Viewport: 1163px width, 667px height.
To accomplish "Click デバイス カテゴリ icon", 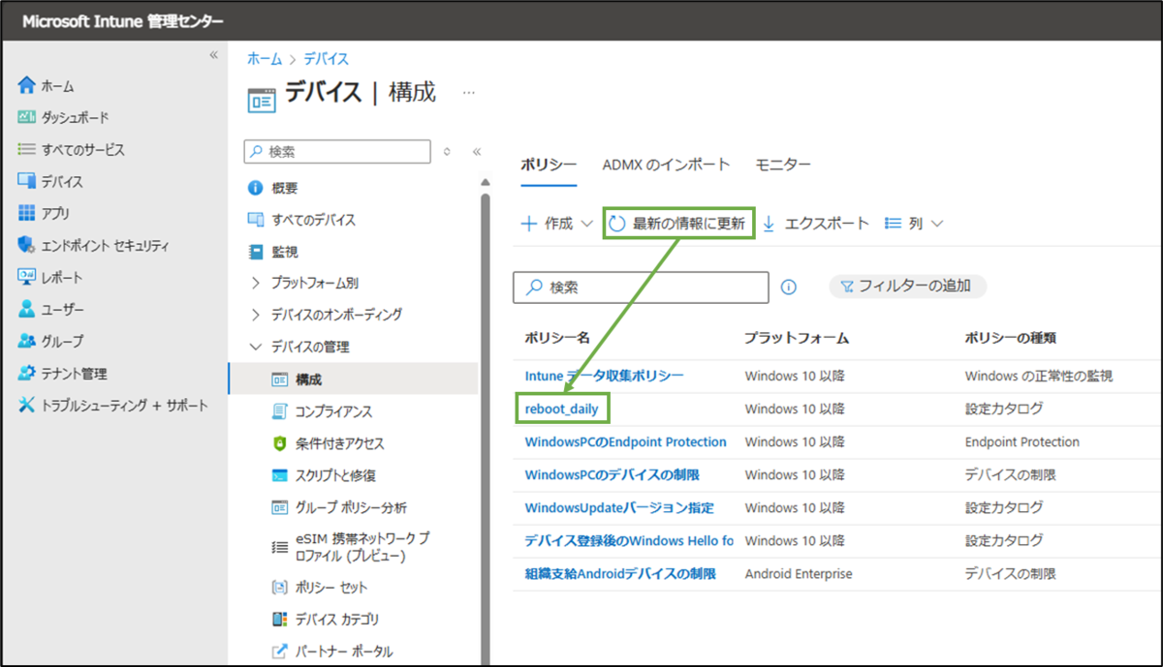I will 279,619.
